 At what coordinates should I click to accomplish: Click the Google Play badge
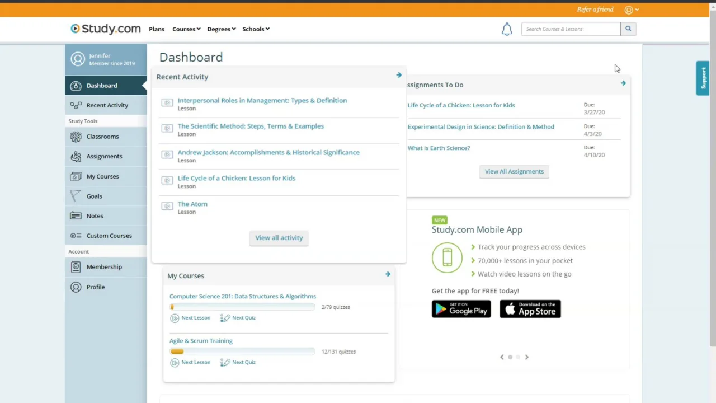(461, 309)
